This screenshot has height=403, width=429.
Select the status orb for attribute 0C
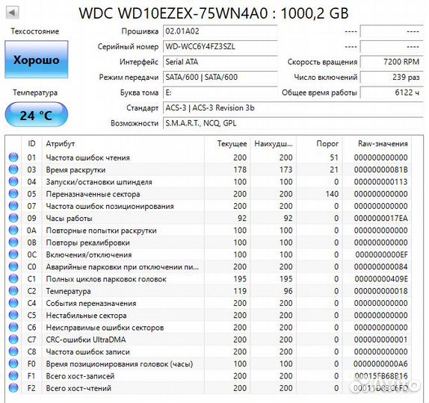pyautogui.click(x=13, y=254)
